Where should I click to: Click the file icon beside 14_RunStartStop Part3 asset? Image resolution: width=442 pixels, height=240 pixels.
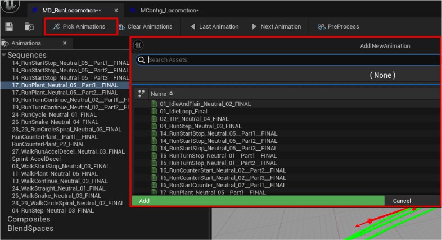154,148
